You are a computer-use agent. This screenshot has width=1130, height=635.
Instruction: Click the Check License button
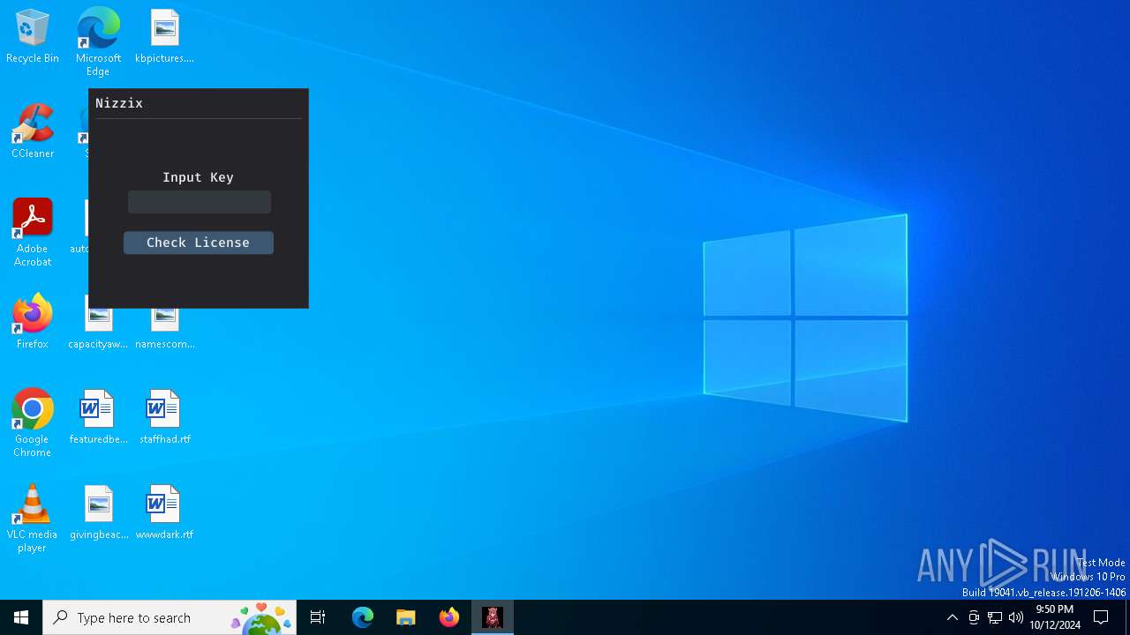[199, 243]
